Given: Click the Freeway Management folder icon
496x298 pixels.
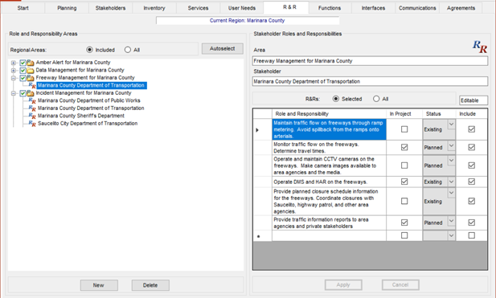Looking at the screenshot, I should click(x=31, y=78).
